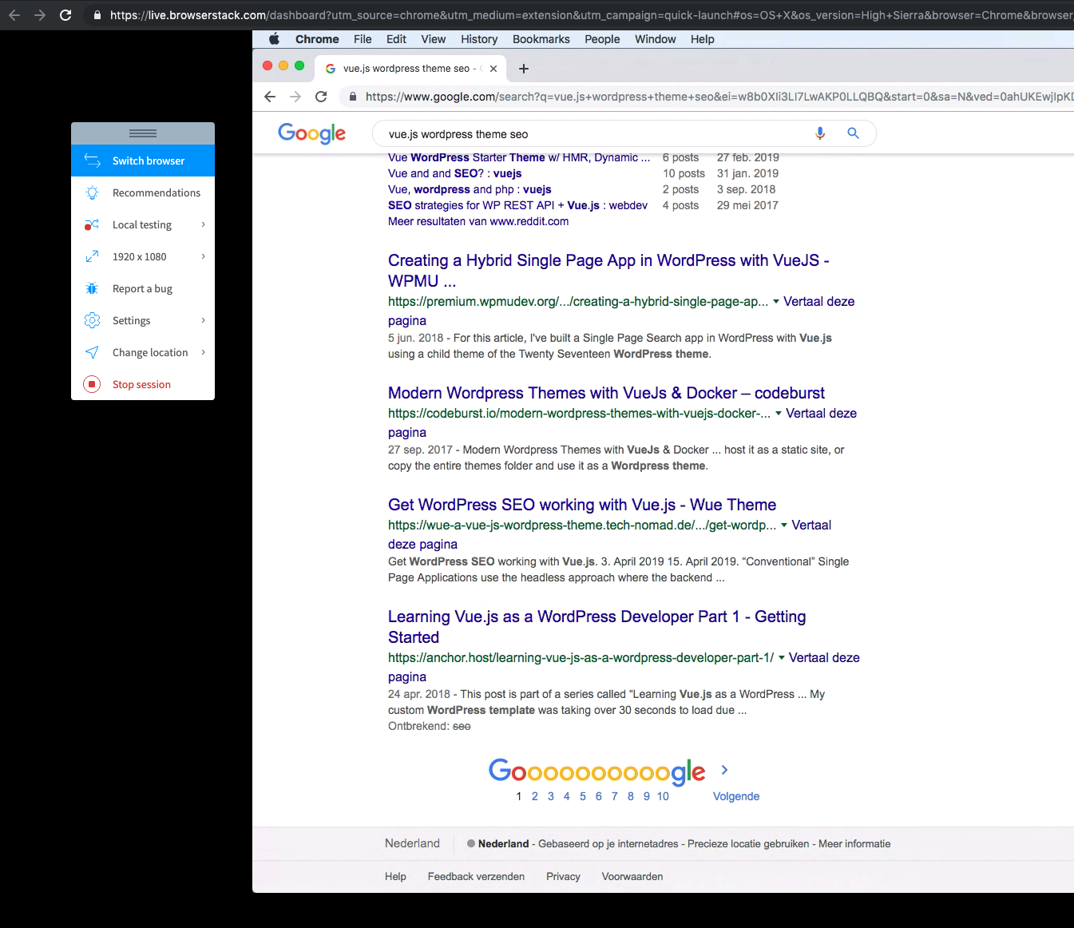Go to results page 5

click(583, 796)
